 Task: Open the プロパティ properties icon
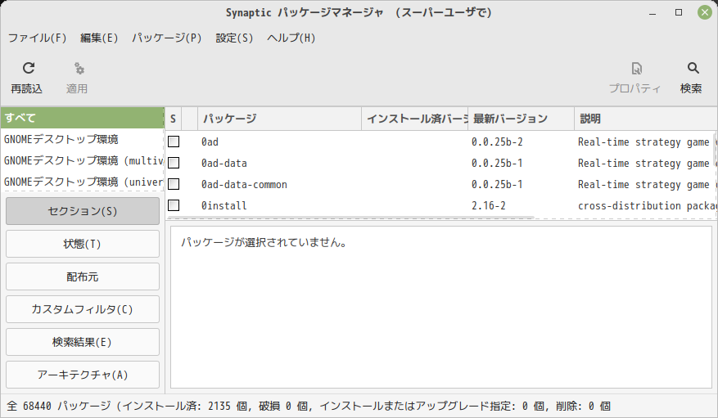636,69
